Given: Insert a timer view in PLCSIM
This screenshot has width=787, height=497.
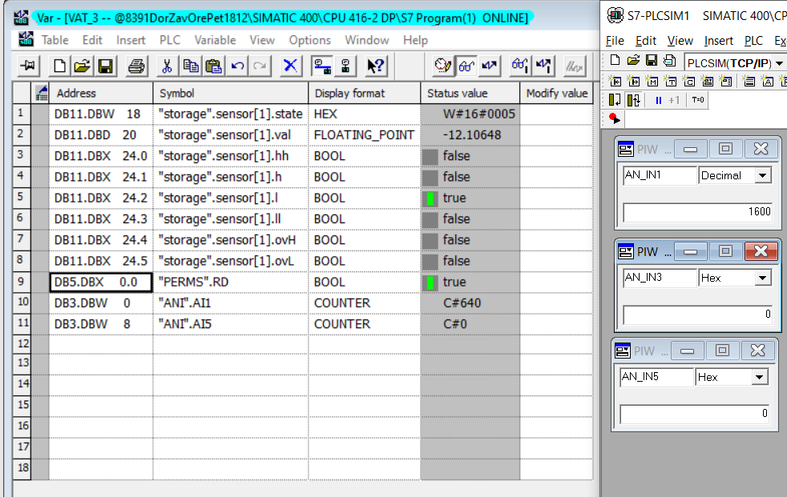Looking at the screenshot, I should tap(671, 81).
